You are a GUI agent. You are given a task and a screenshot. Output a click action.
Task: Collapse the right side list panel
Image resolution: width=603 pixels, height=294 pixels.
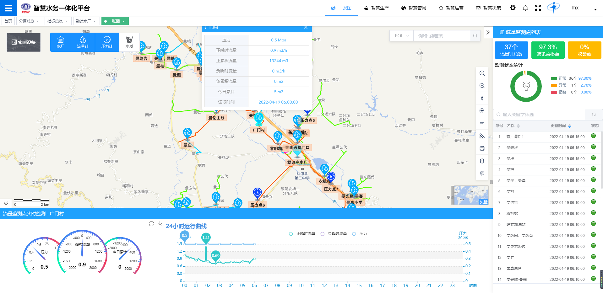coord(488,32)
